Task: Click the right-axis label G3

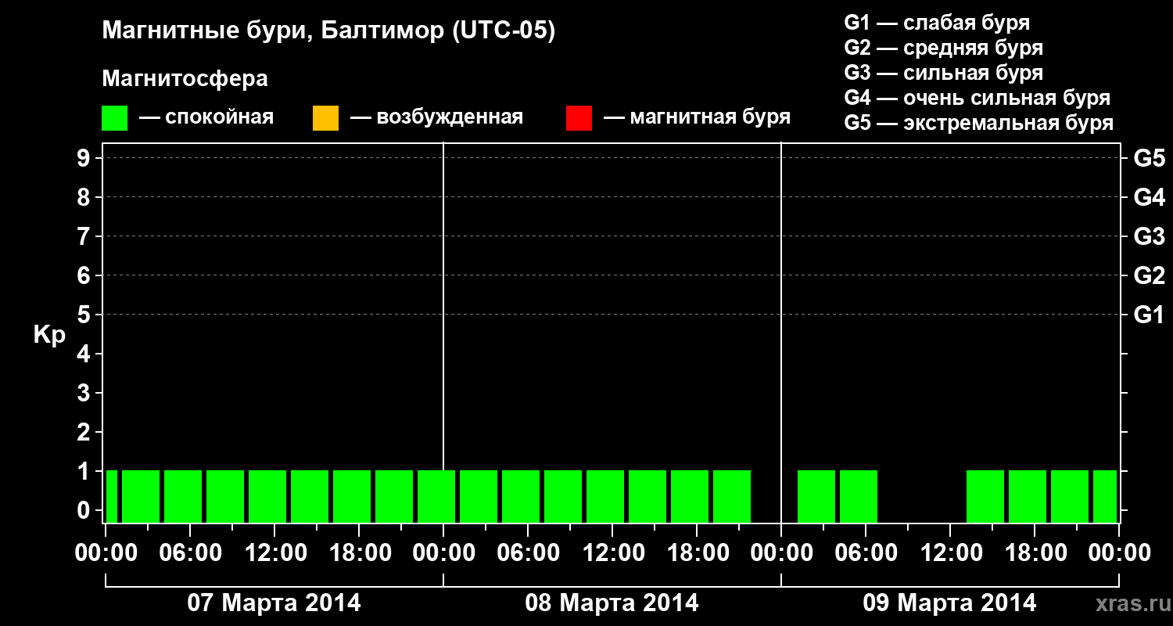Action: (x=1149, y=236)
